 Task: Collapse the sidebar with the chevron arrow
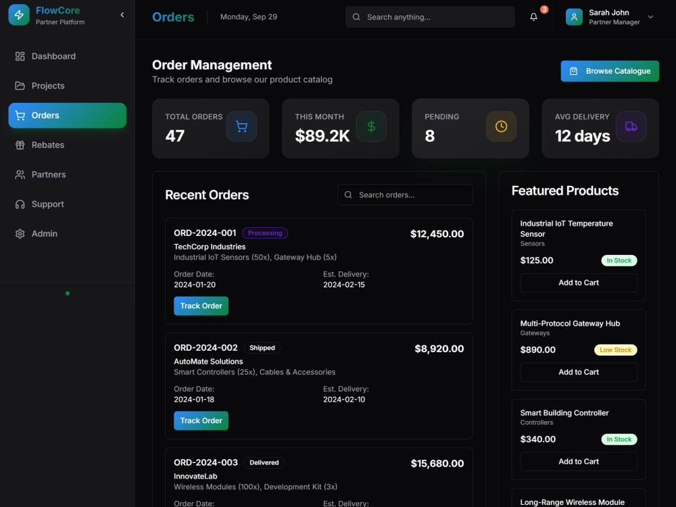[122, 15]
